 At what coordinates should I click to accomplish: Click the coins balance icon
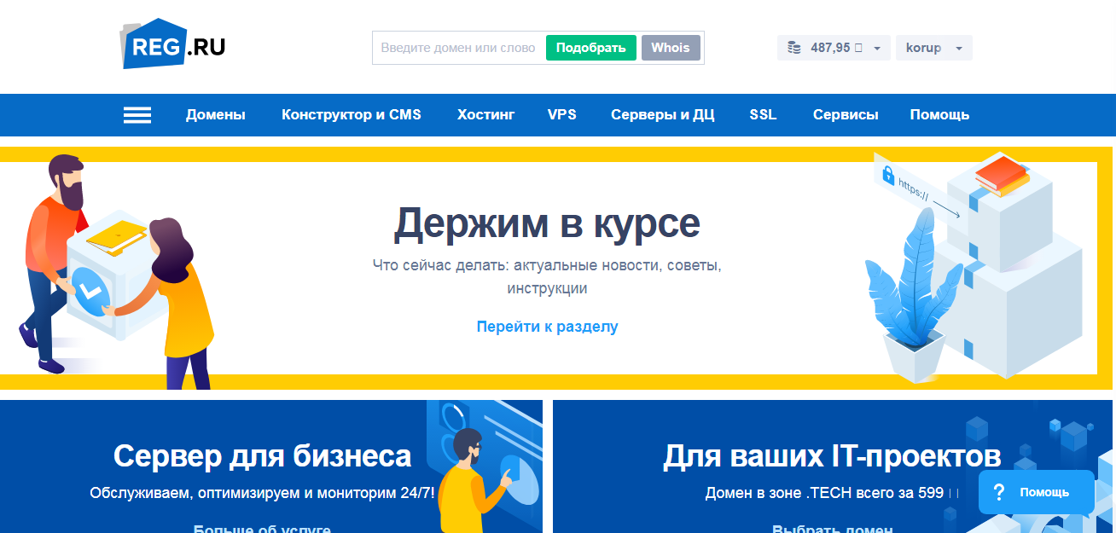(x=793, y=48)
